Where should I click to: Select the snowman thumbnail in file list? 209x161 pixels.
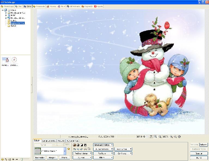(x=5, y=60)
